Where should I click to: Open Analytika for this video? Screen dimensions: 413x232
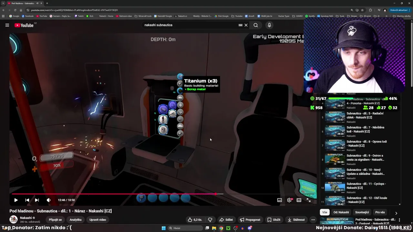(x=76, y=220)
